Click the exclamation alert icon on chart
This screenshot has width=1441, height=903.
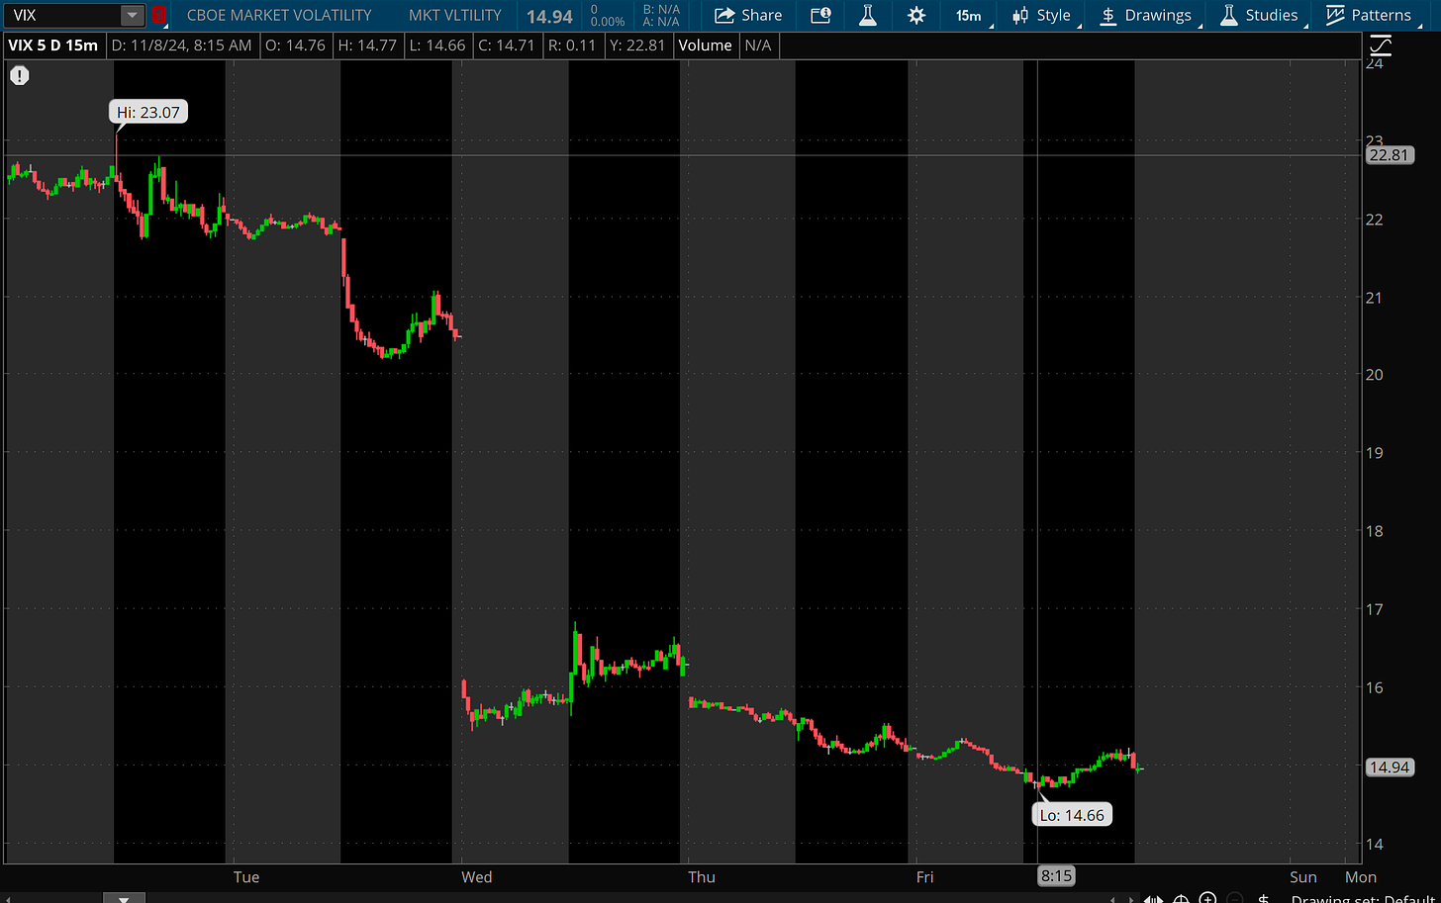[20, 75]
